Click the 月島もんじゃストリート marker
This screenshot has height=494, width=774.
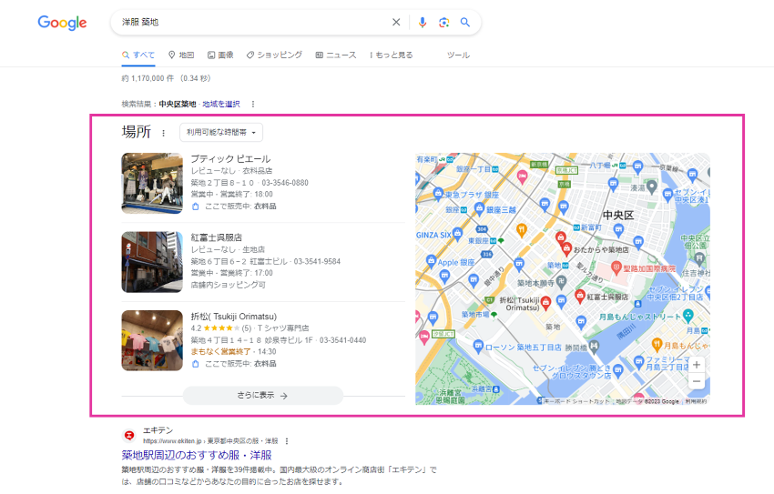coord(688,315)
